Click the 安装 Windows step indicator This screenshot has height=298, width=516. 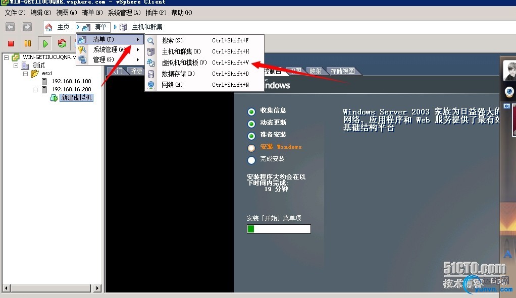251,148
